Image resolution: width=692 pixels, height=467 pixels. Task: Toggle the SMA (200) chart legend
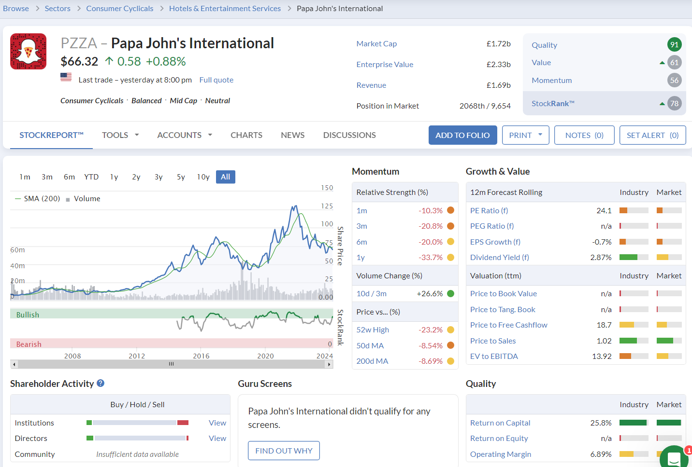(38, 199)
